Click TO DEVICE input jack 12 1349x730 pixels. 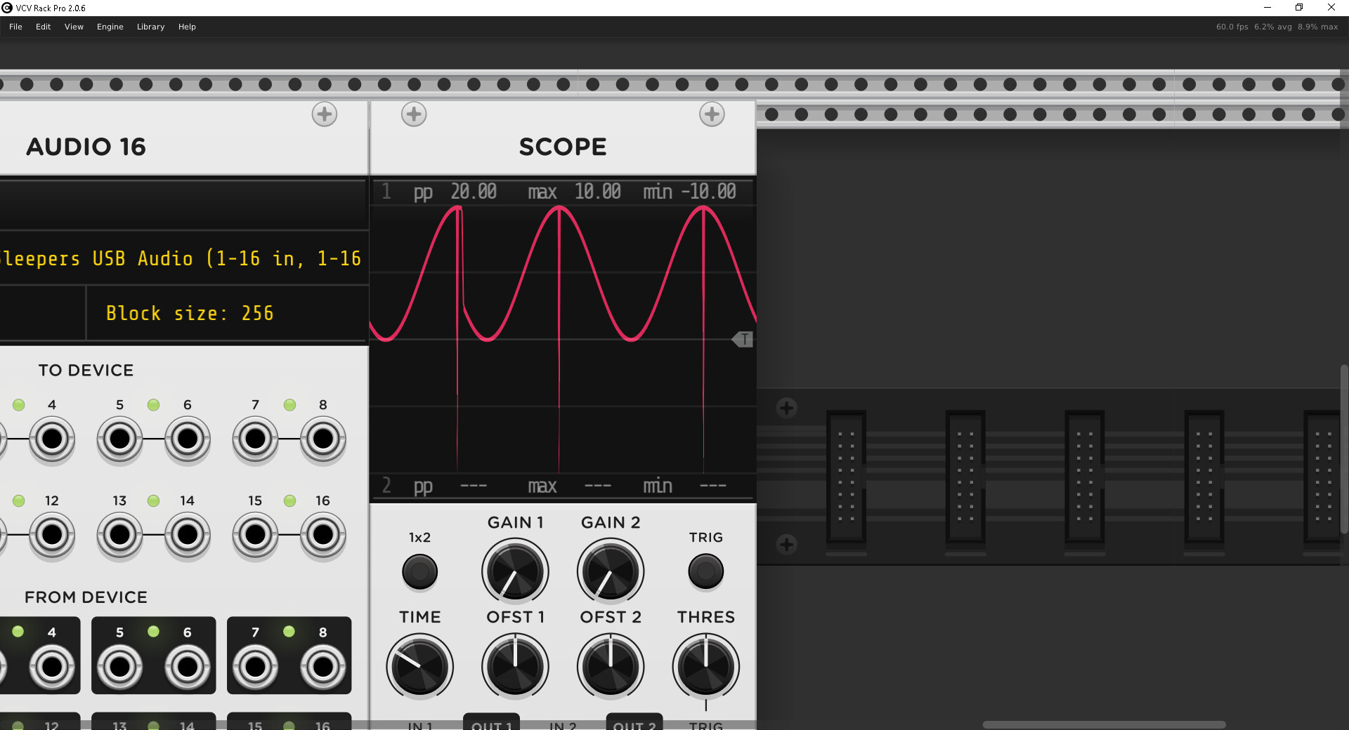[52, 535]
